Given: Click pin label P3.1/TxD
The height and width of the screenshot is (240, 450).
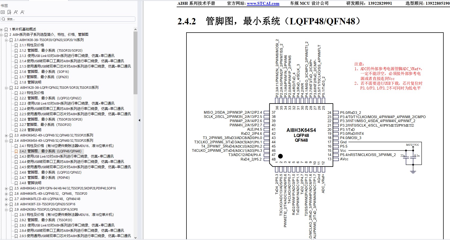Looking at the screenshot, I should click(x=347, y=130).
